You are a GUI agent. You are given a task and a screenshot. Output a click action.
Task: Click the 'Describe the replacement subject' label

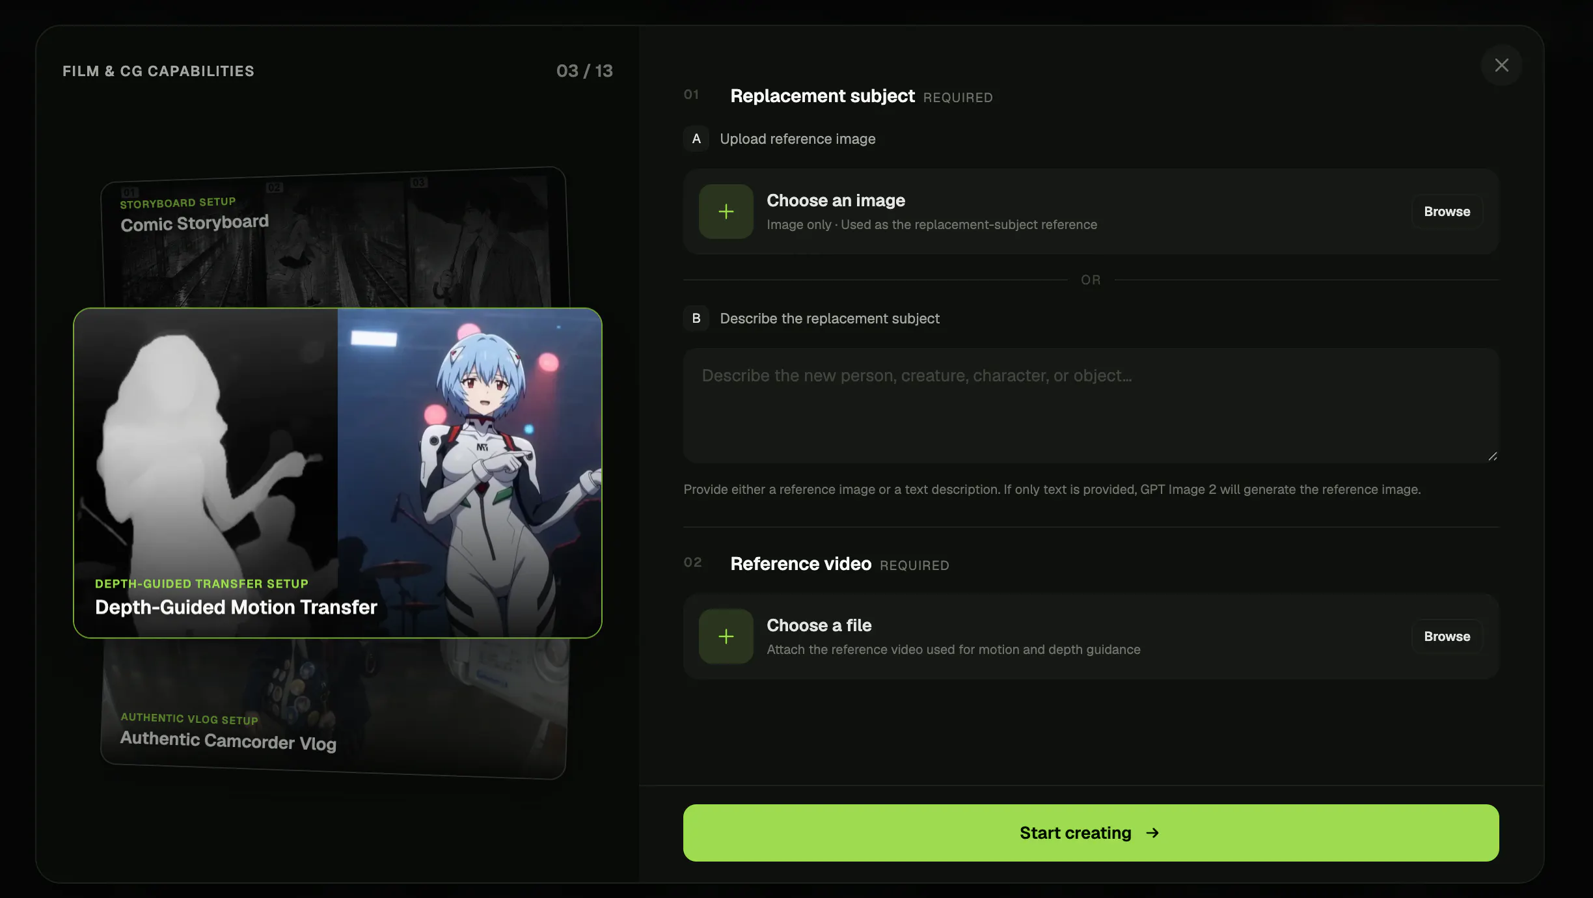coord(829,318)
